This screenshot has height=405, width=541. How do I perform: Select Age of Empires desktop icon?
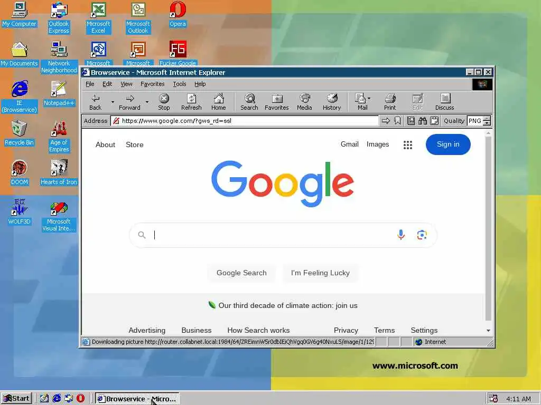tap(59, 137)
